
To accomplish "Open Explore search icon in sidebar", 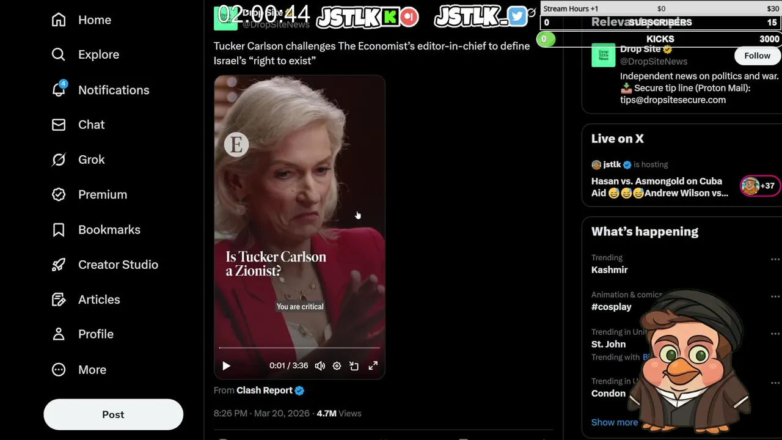I will 59,55.
